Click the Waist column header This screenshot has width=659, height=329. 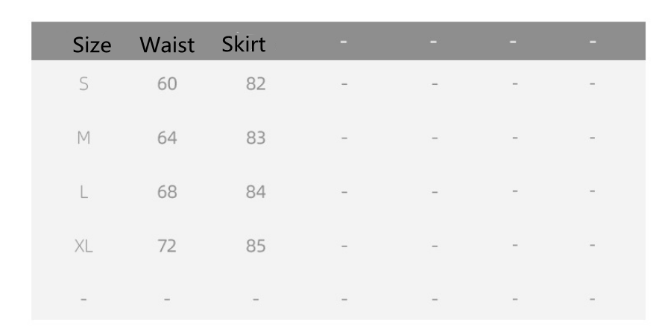pos(167,45)
